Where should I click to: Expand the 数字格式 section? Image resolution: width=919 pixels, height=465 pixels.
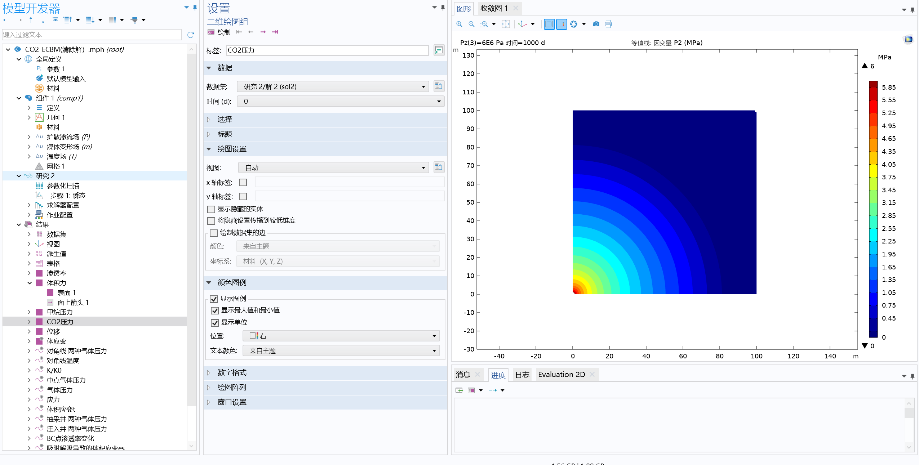pos(232,372)
